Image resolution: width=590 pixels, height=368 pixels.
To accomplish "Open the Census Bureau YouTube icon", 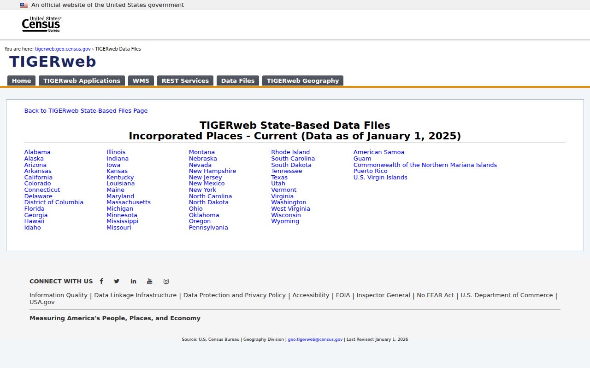I will click(x=150, y=281).
